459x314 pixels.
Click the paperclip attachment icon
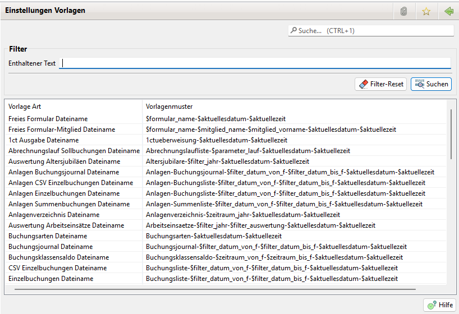point(403,11)
